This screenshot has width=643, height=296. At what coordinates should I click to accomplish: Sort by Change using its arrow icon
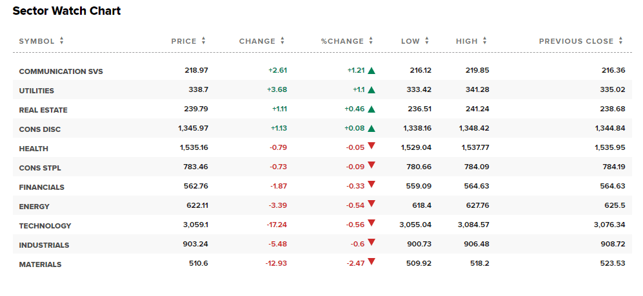[282, 41]
